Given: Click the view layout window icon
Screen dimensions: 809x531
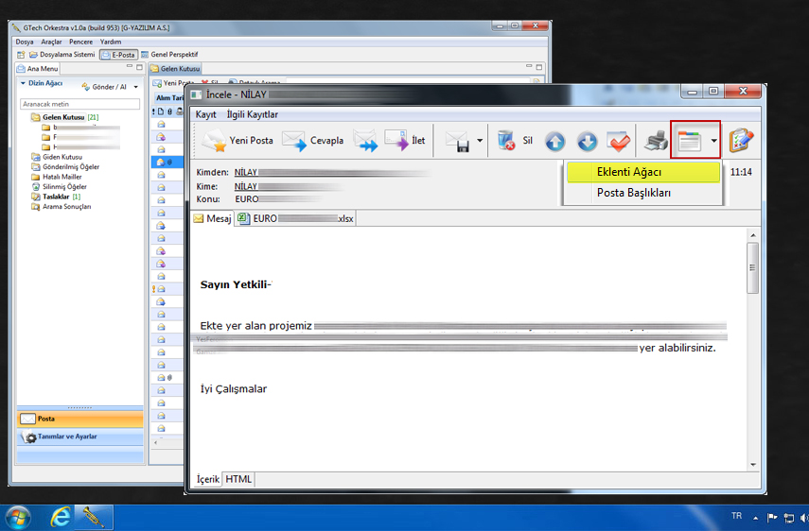Looking at the screenshot, I should (x=689, y=141).
